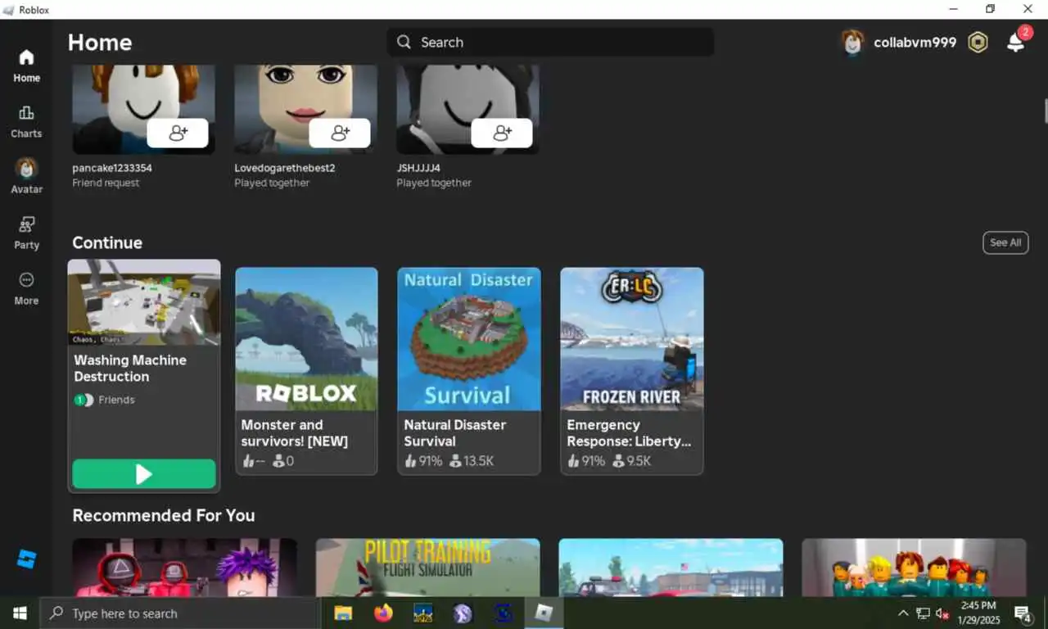
Task: Click collabvm999 username in header
Action: tap(915, 43)
